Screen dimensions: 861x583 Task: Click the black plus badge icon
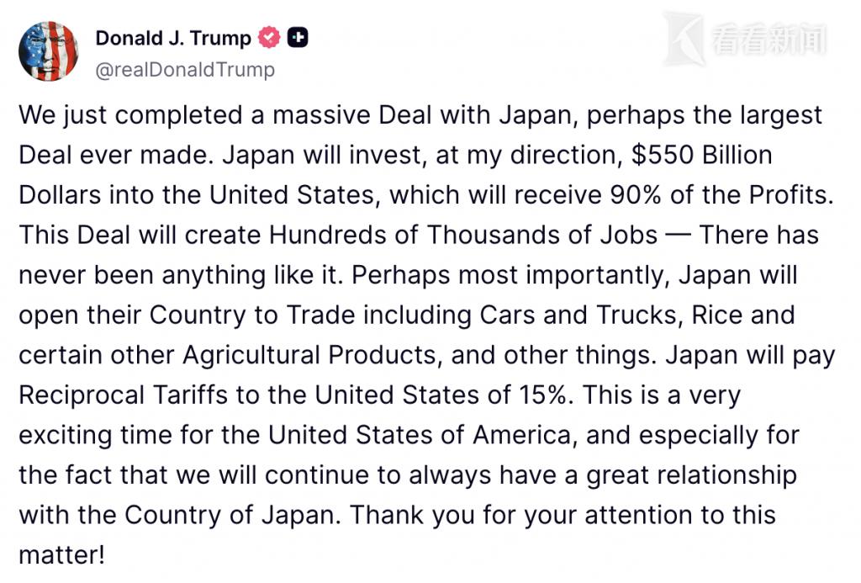coord(298,37)
